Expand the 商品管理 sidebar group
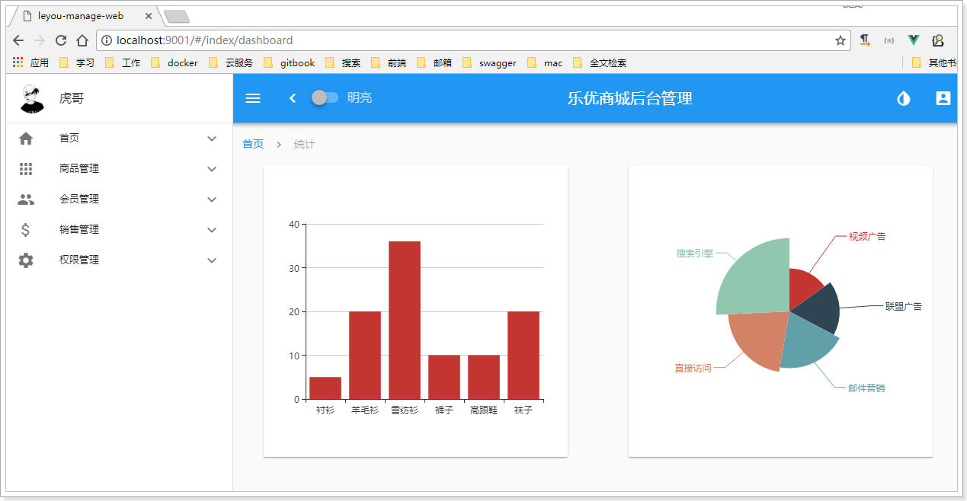Viewport: 967px width, 501px height. (x=117, y=168)
